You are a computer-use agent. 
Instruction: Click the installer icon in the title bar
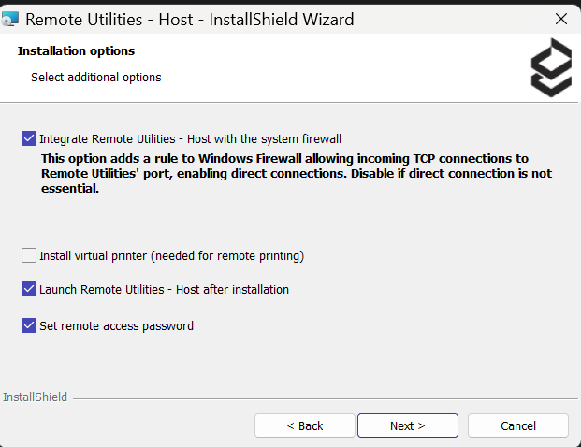tap(9, 19)
